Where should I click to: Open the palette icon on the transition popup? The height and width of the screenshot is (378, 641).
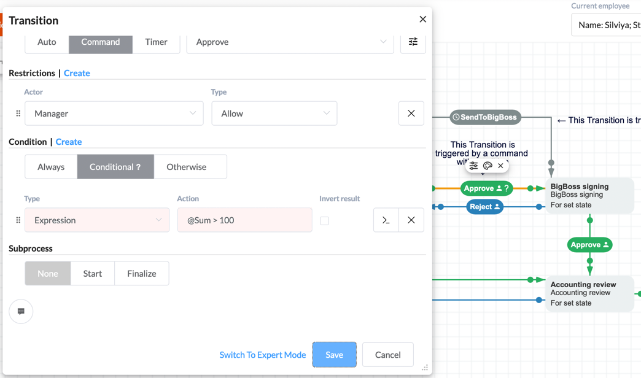(487, 165)
